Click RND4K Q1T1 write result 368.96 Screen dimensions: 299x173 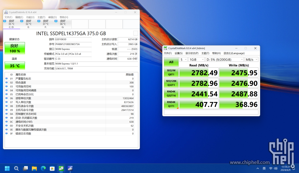pos(239,104)
